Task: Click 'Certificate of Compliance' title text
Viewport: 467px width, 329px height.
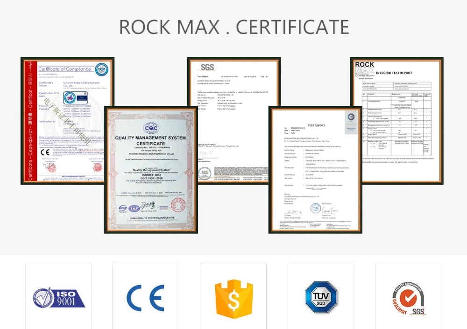Action: coord(64,69)
